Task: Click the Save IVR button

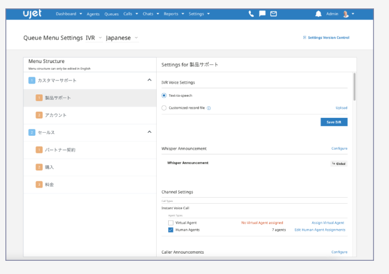Action: [334, 122]
